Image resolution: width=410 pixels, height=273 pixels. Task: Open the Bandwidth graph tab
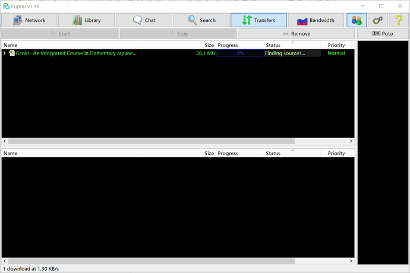[x=316, y=20]
